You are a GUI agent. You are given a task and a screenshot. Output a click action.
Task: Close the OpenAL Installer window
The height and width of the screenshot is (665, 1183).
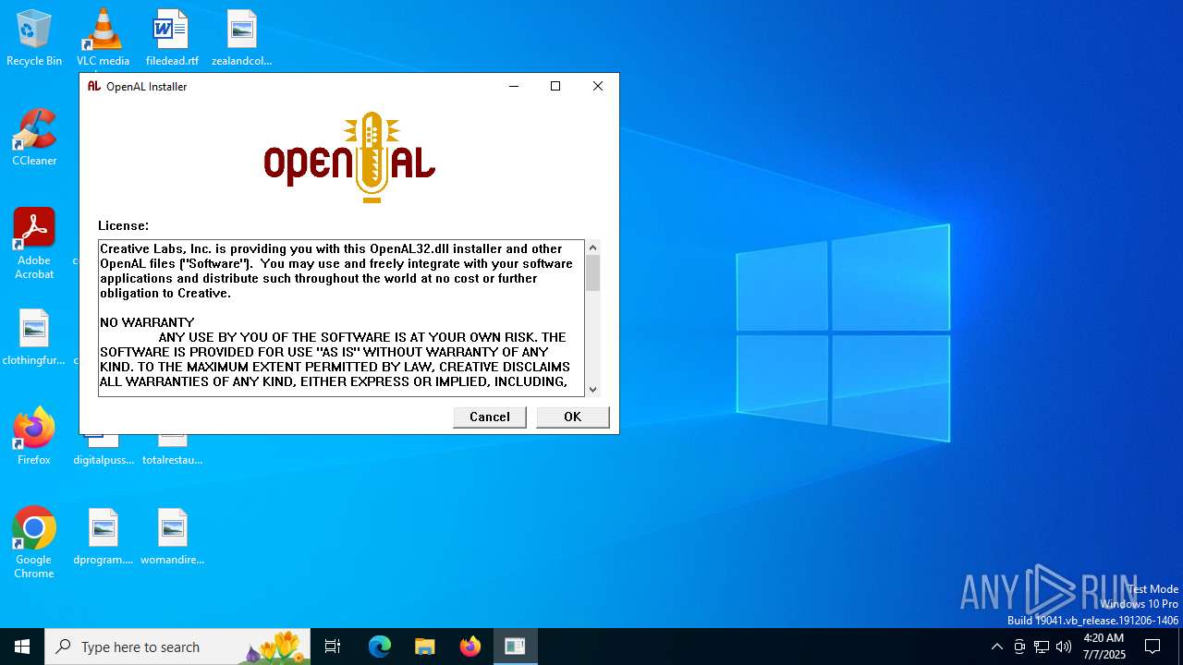598,86
